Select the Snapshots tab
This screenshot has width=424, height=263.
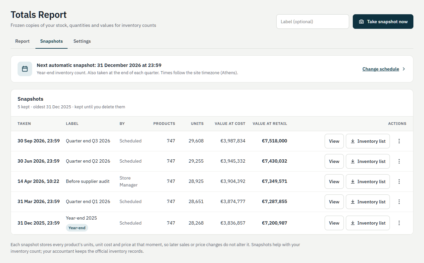point(51,41)
